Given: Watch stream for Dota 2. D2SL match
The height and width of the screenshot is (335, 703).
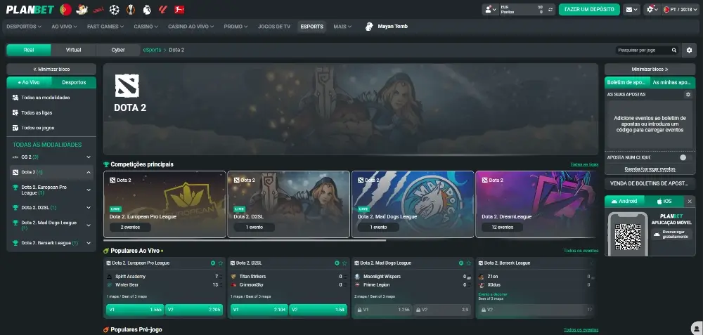Looking at the screenshot, I should [337, 263].
